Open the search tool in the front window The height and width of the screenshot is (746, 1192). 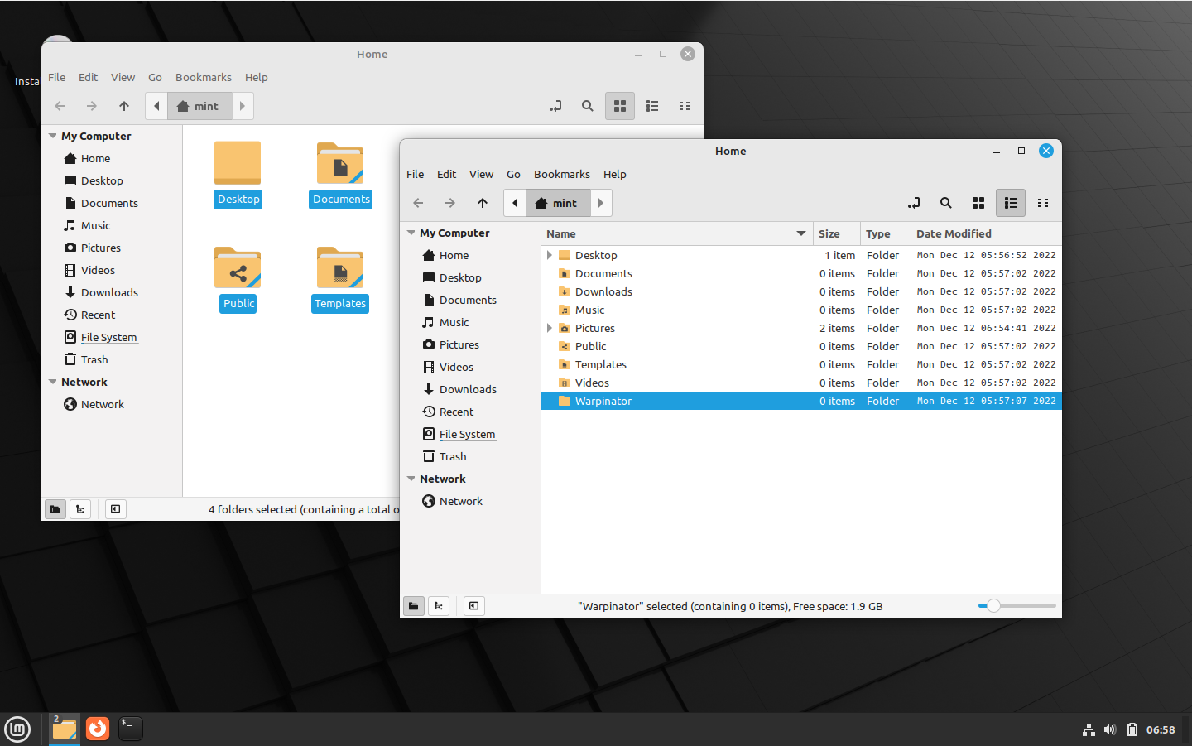[946, 203]
